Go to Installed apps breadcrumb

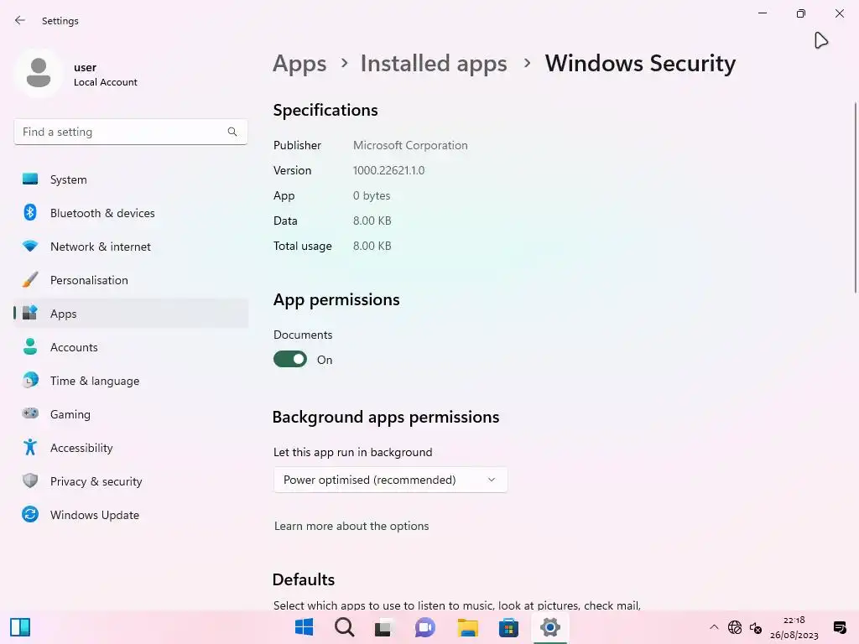coord(434,64)
